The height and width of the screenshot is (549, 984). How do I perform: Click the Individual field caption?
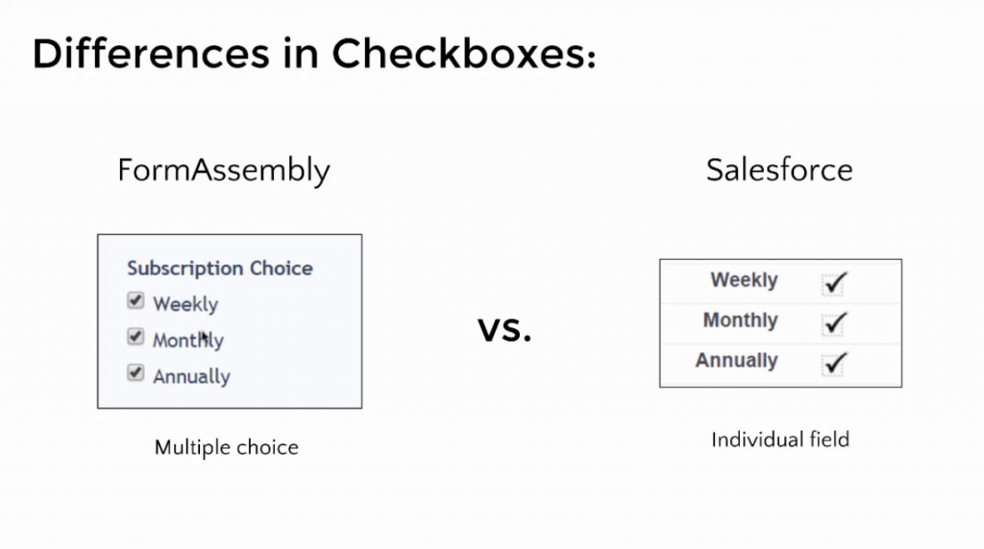pyautogui.click(x=780, y=440)
